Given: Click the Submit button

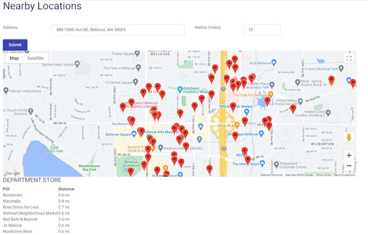Looking at the screenshot, I should pyautogui.click(x=15, y=45).
